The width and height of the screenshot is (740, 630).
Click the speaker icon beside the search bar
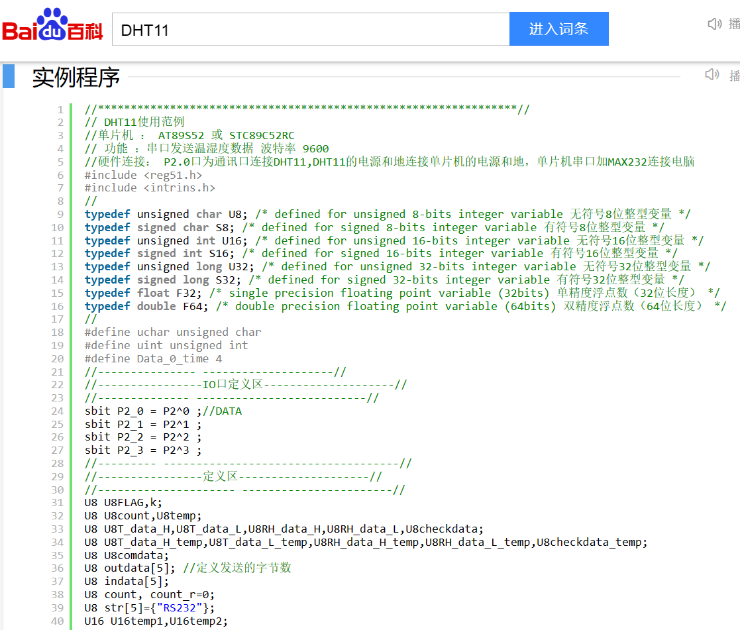715,24
